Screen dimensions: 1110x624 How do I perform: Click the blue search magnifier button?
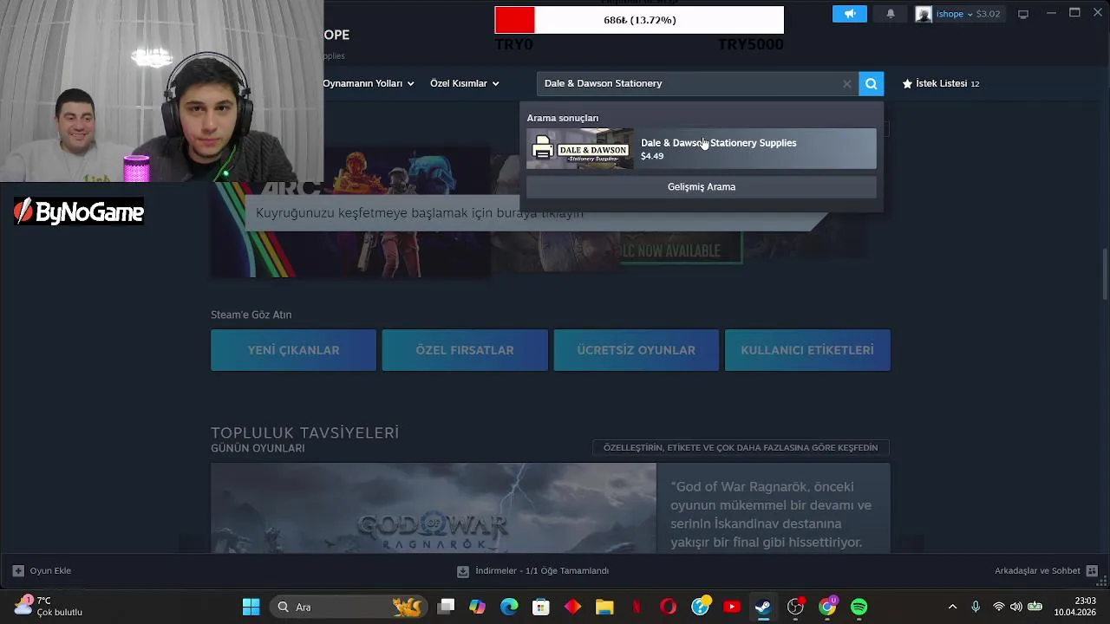pos(872,83)
